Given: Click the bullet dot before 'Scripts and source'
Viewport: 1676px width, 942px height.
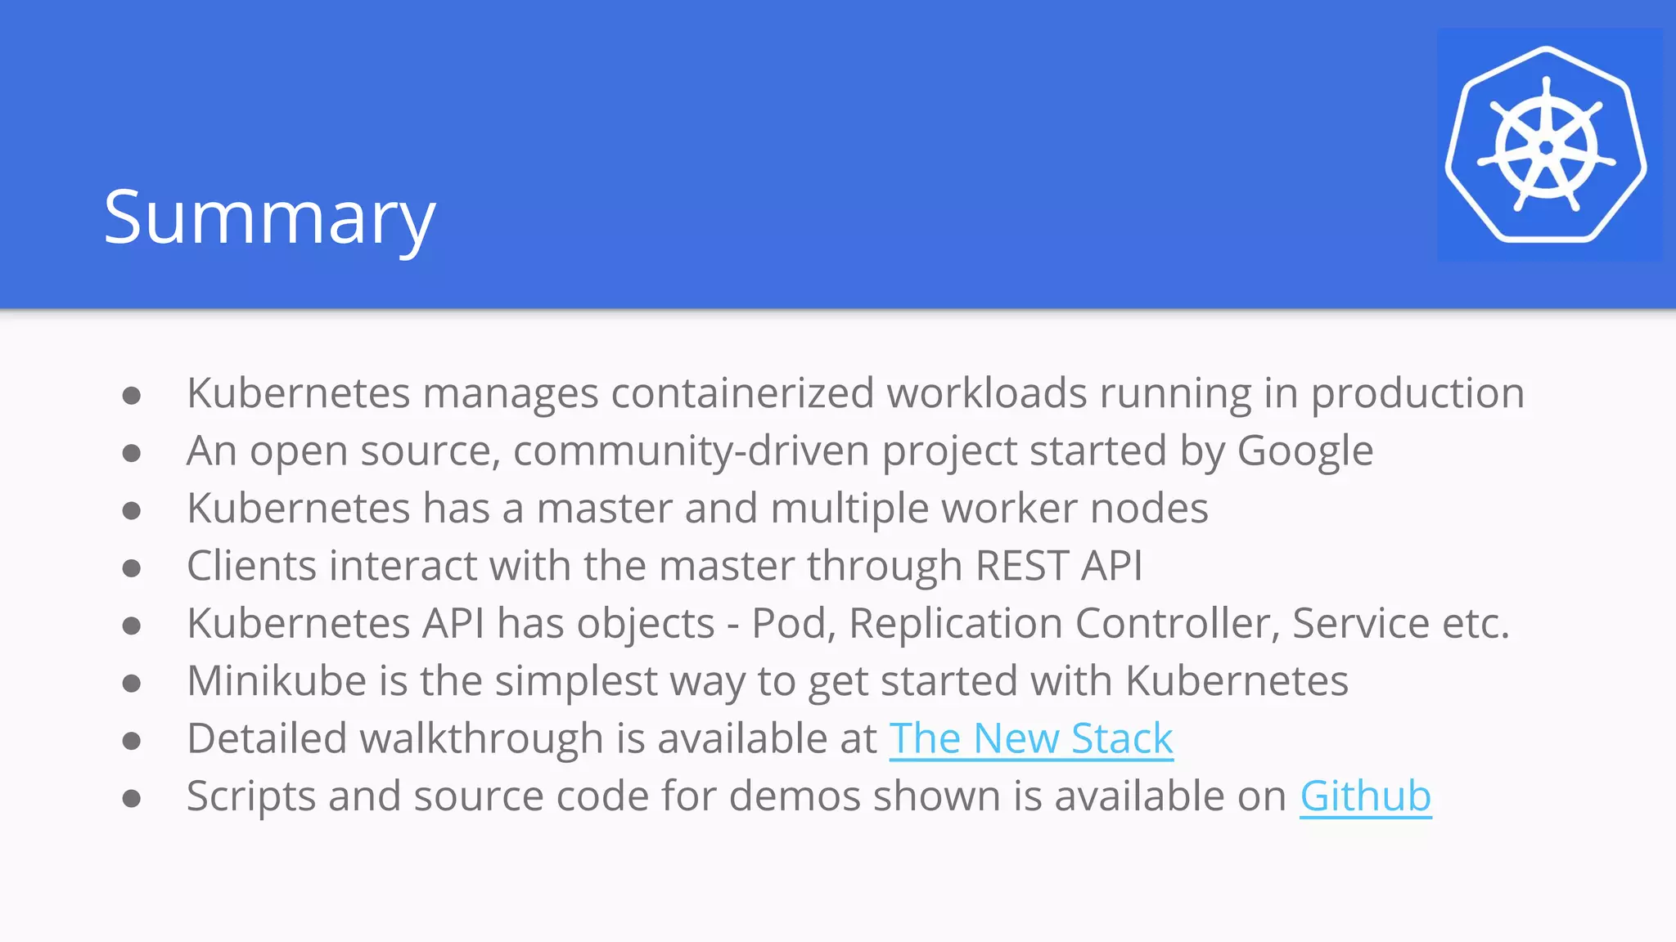Looking at the screenshot, I should (131, 798).
